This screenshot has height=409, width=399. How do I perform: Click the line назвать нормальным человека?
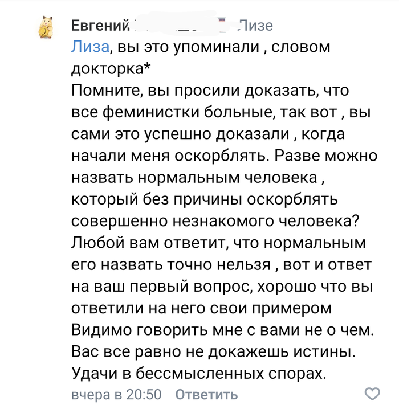(x=198, y=178)
